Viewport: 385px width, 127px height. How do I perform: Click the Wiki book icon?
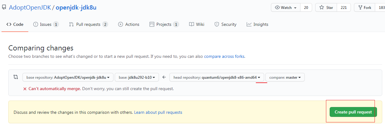(192, 24)
